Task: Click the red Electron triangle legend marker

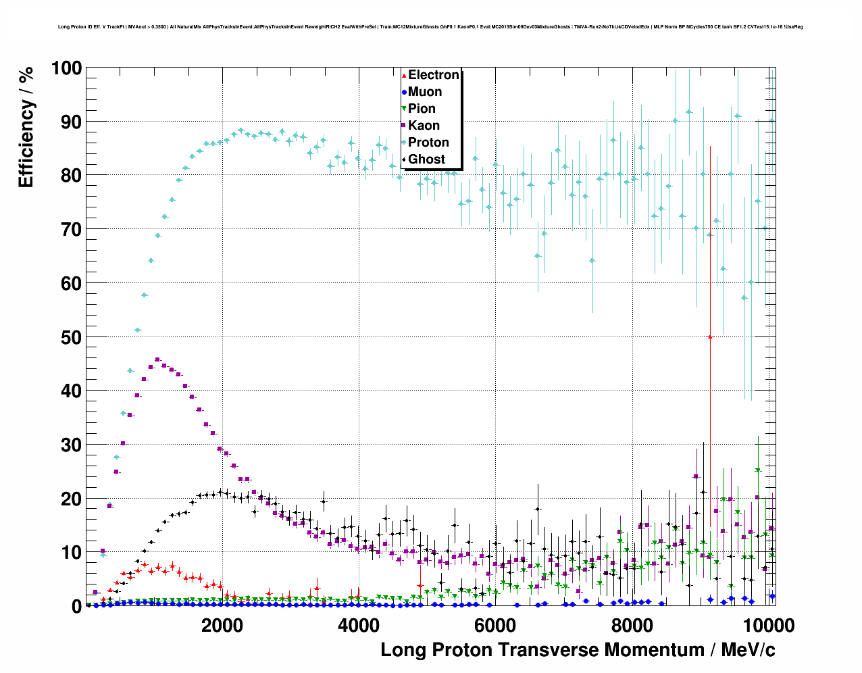Action: [x=404, y=75]
